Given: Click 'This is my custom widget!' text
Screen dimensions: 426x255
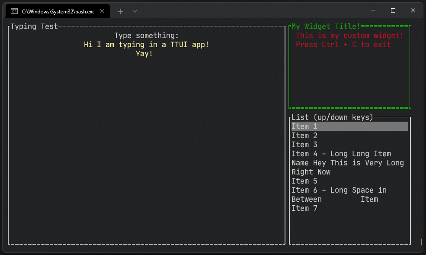Looking at the screenshot, I should pos(349,36).
